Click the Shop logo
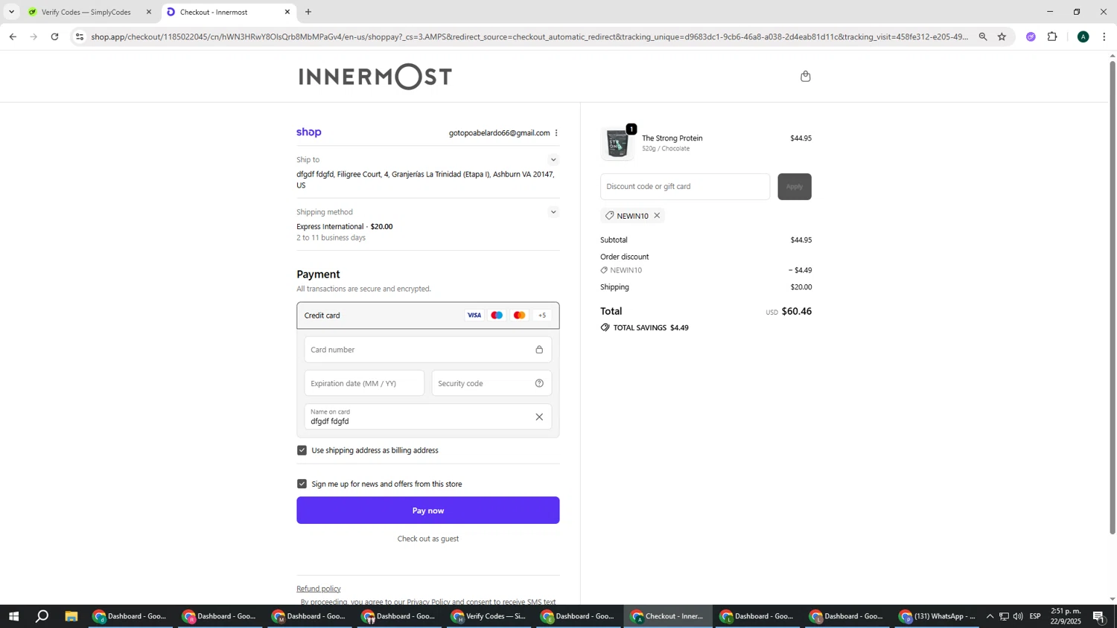 click(309, 132)
